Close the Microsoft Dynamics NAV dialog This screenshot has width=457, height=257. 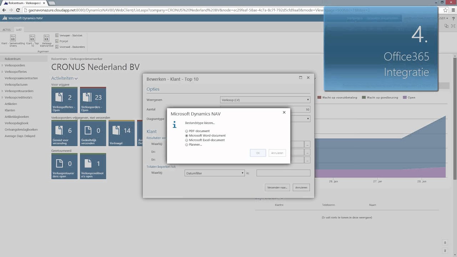pyautogui.click(x=284, y=112)
